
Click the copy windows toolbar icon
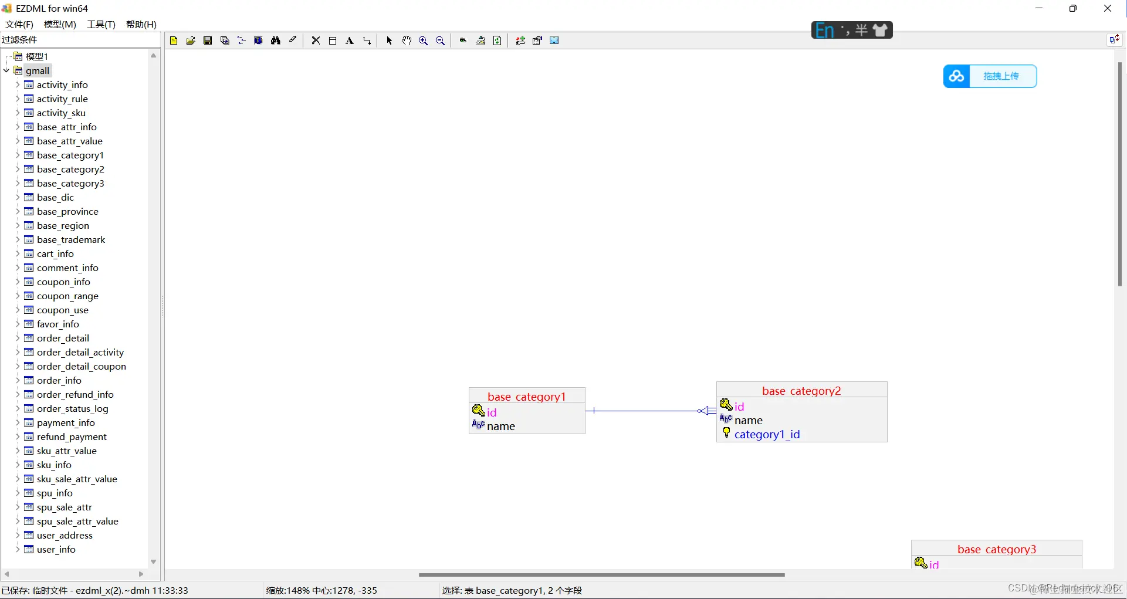pyautogui.click(x=225, y=40)
